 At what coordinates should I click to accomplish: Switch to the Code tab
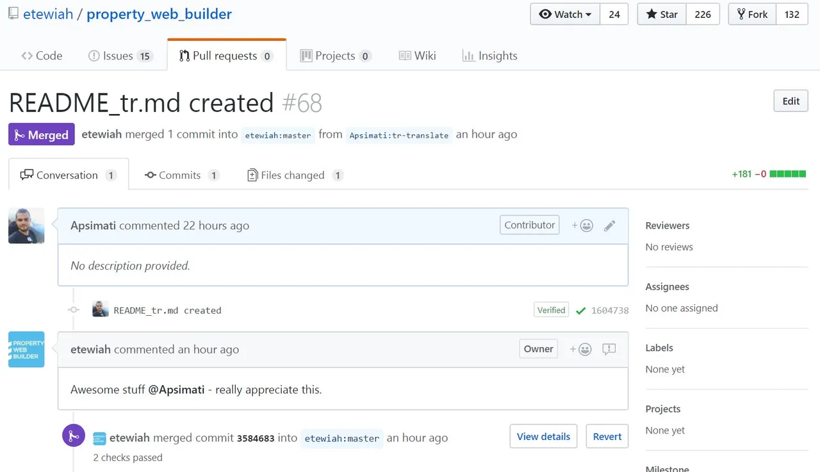42,56
